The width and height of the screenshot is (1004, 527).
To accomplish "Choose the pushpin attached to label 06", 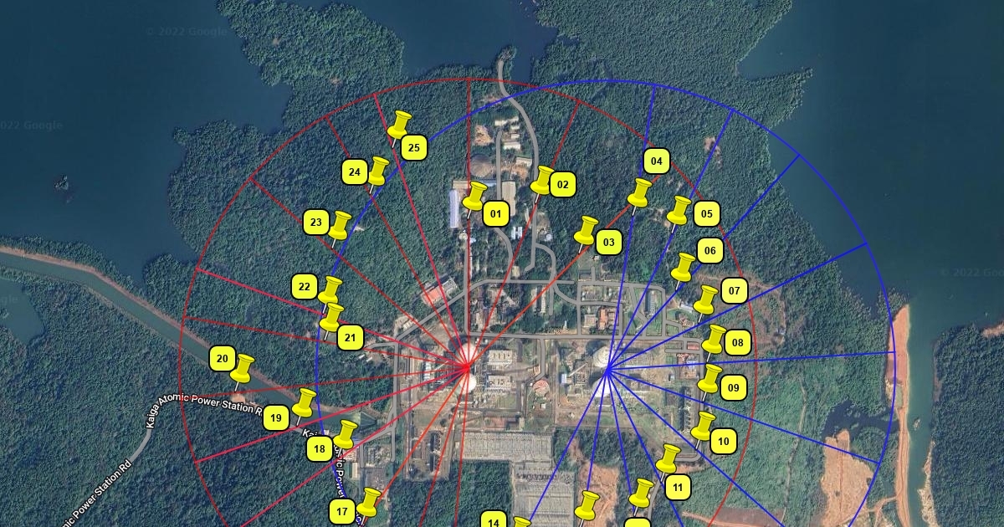I will pyautogui.click(x=684, y=268).
